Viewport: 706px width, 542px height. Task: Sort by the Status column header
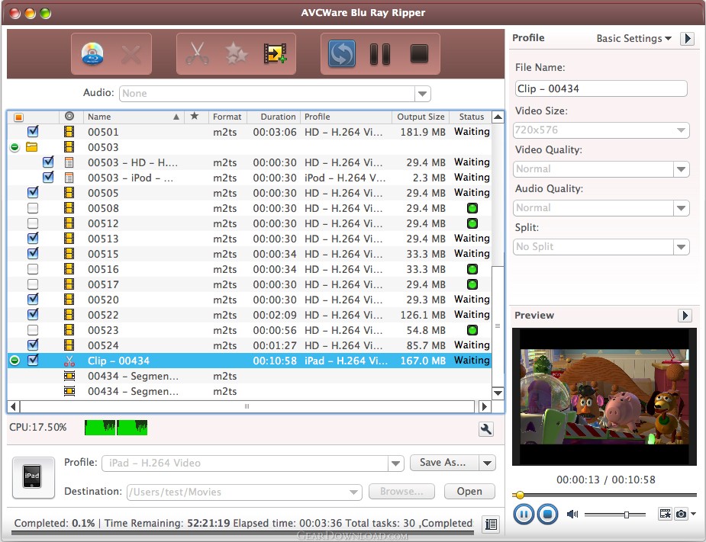tap(471, 117)
